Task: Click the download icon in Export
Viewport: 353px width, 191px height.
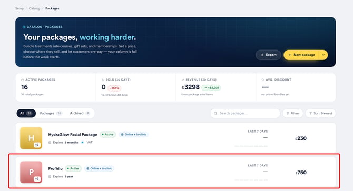Action: tap(262, 55)
